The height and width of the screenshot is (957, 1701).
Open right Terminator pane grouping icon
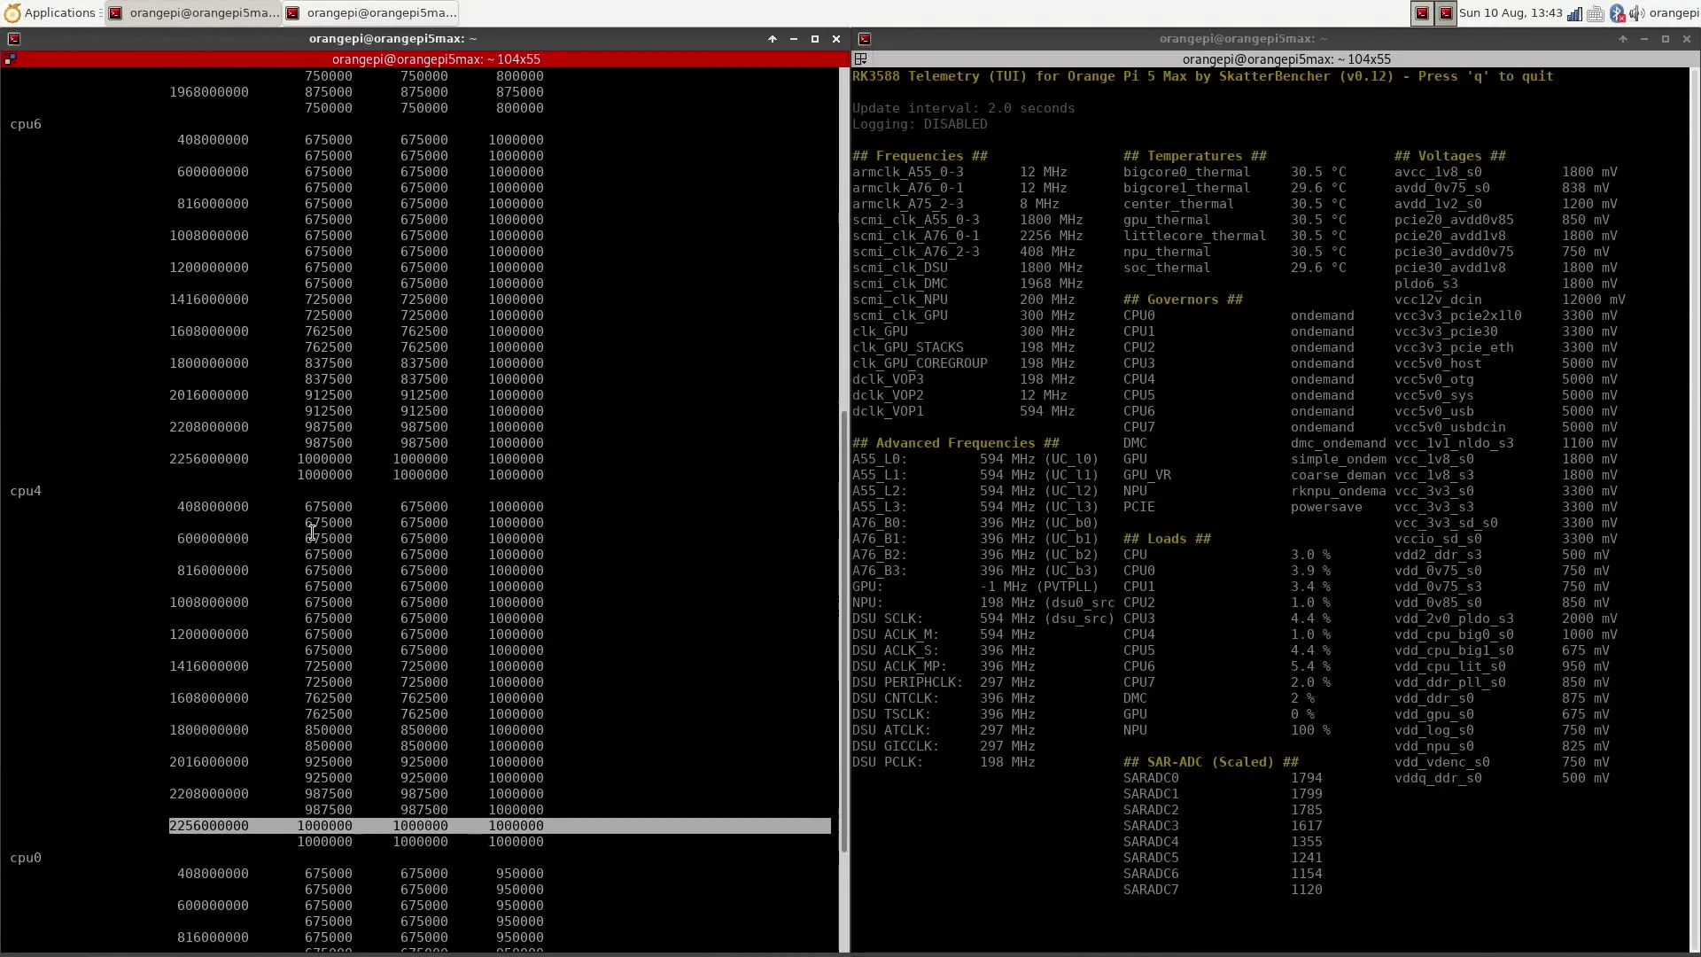[x=860, y=59]
